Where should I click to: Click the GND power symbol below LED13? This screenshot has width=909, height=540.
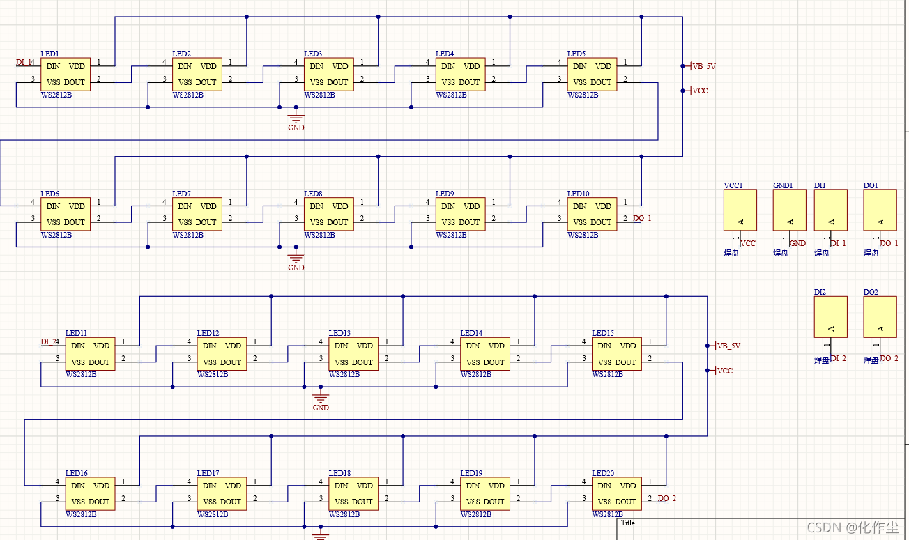click(x=321, y=399)
